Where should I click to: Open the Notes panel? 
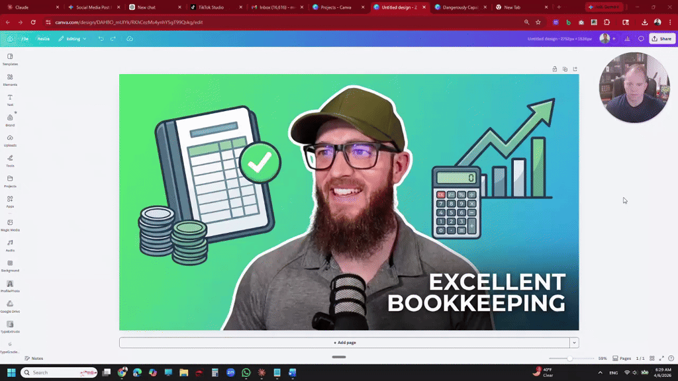pyautogui.click(x=34, y=358)
